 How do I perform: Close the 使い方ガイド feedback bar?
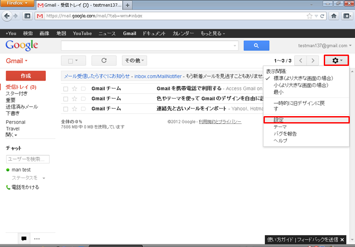[342, 240]
